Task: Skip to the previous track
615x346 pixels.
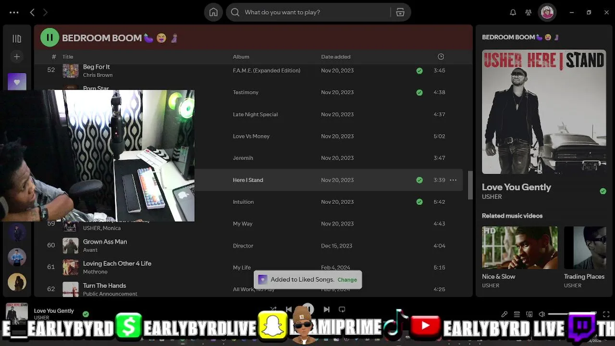Action: click(x=289, y=309)
